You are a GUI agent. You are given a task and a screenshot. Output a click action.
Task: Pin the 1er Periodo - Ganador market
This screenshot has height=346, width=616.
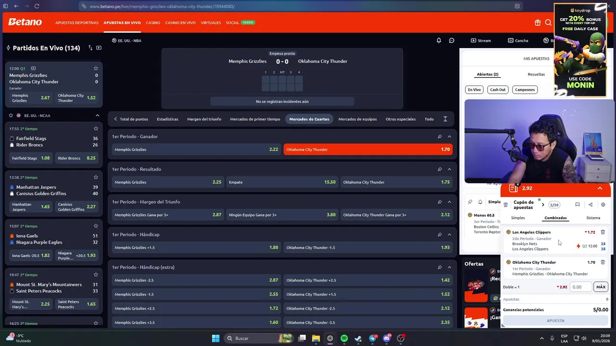tap(439, 136)
